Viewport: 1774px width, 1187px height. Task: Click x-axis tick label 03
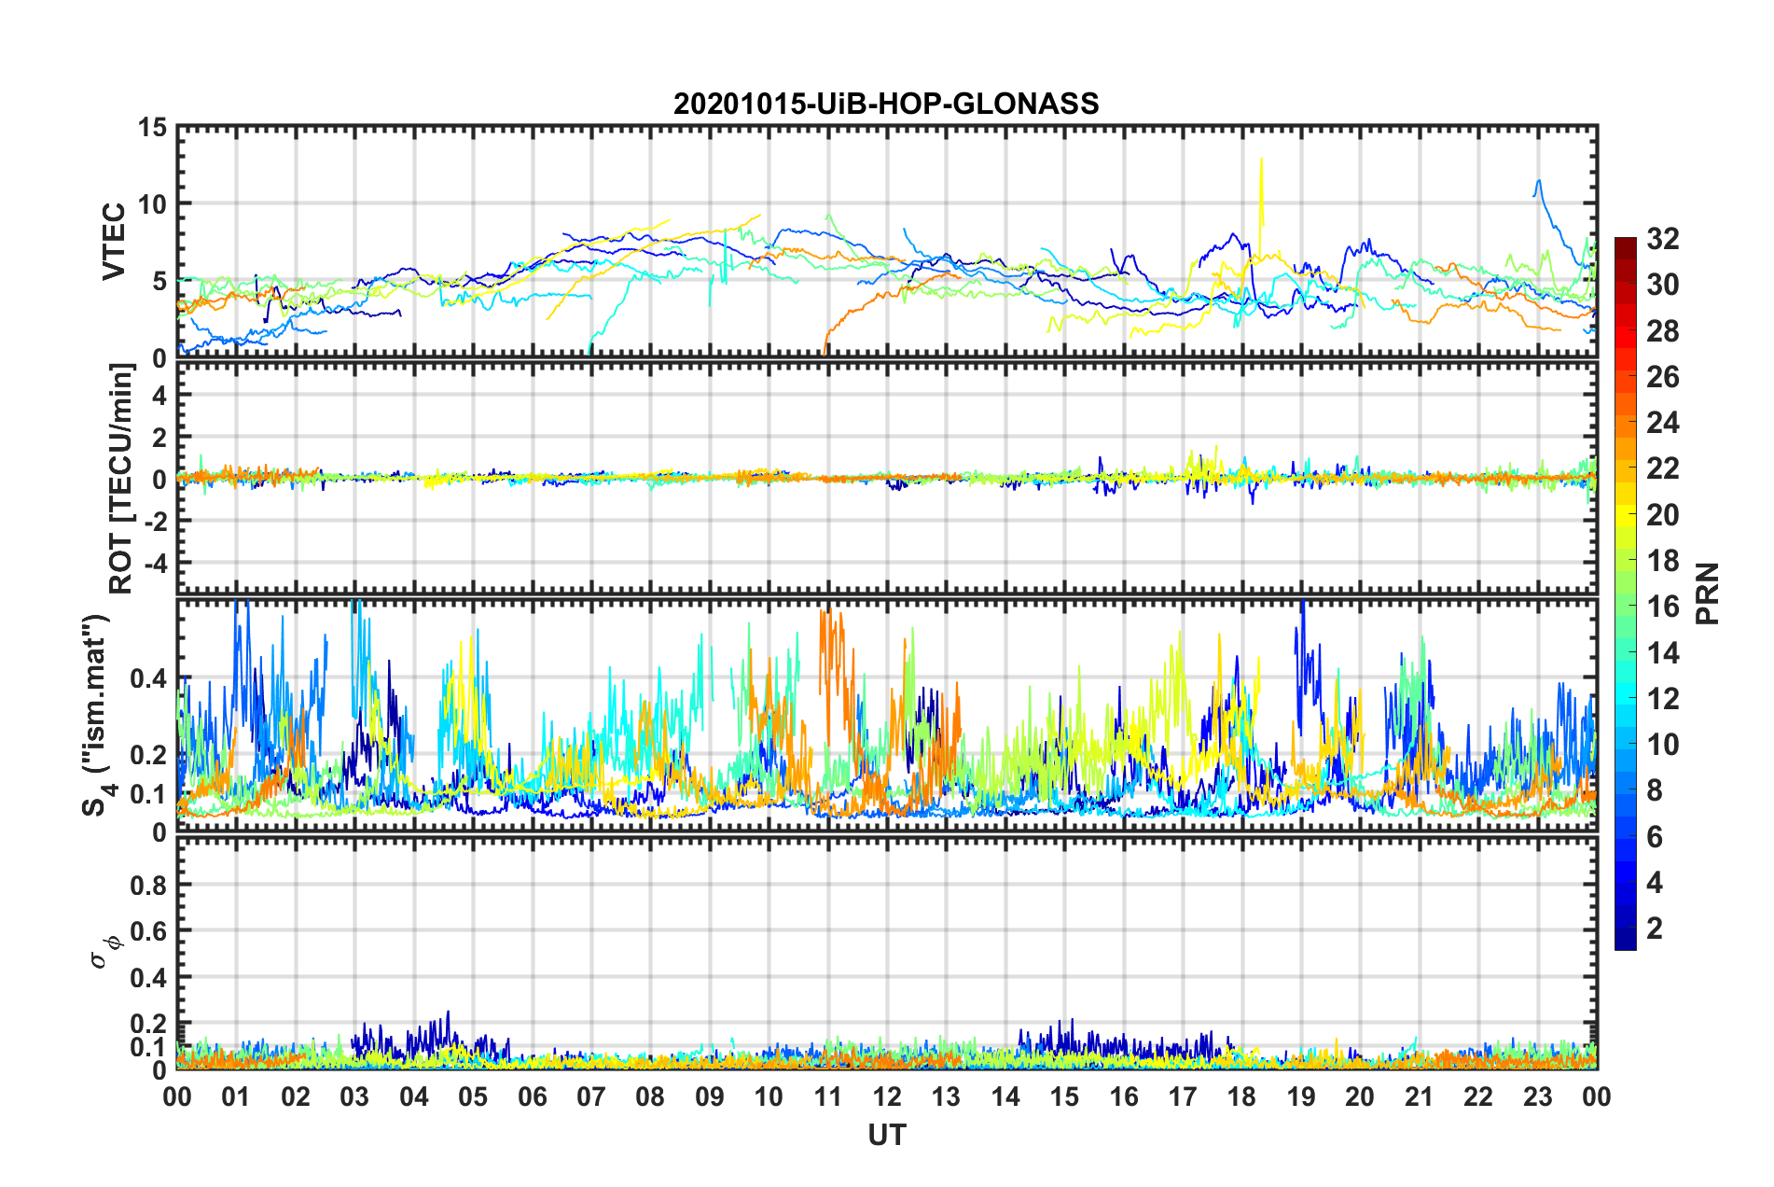coord(354,1096)
